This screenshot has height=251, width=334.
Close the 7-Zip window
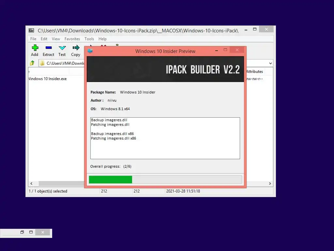(x=266, y=29)
